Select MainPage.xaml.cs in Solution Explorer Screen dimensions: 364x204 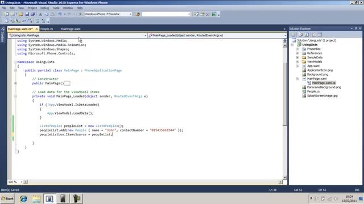click(x=324, y=83)
